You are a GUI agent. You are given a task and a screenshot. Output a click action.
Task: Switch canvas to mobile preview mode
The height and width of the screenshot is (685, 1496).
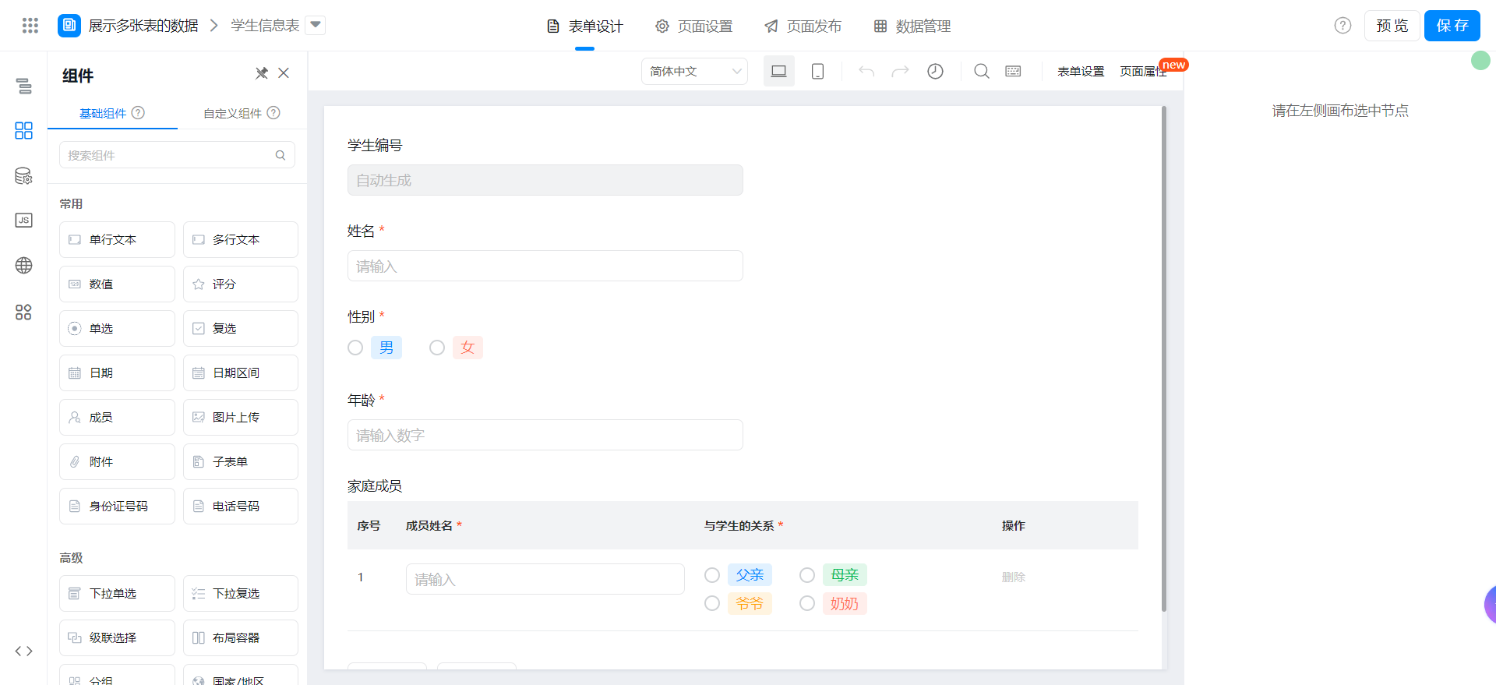[x=817, y=71]
